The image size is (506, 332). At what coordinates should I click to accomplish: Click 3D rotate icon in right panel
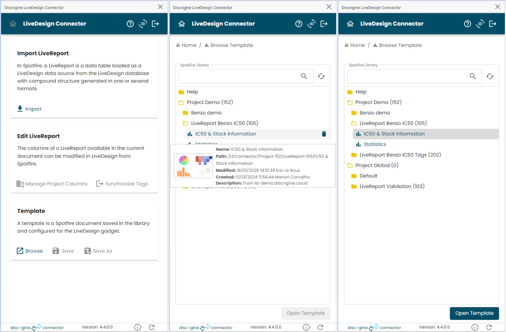(480, 24)
